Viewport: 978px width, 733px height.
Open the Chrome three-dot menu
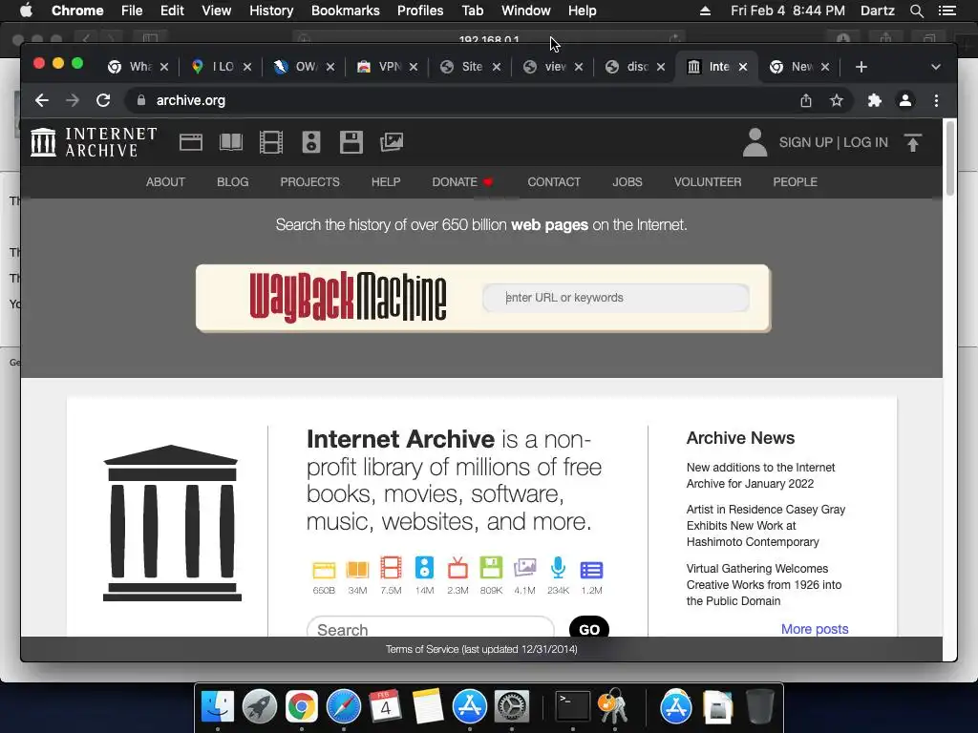936,100
